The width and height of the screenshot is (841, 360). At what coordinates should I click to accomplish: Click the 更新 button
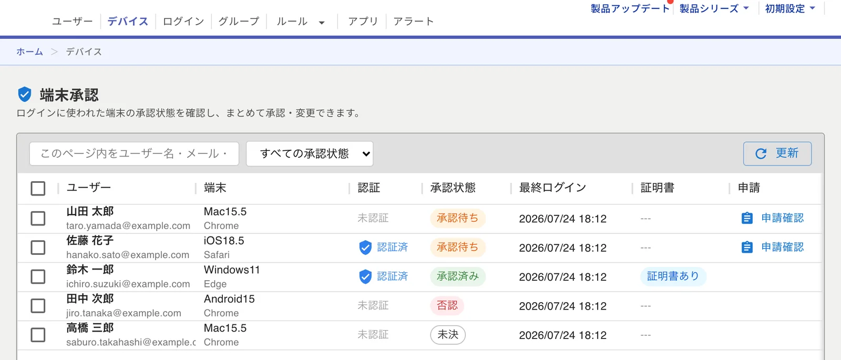(777, 153)
